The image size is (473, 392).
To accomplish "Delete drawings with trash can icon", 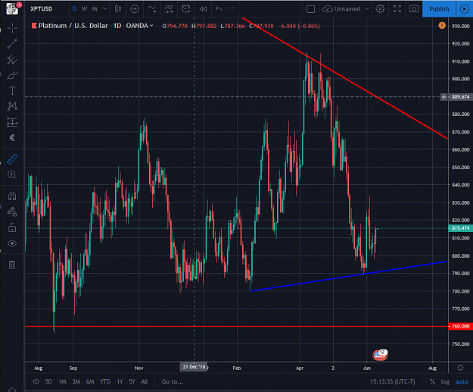I will 12,265.
